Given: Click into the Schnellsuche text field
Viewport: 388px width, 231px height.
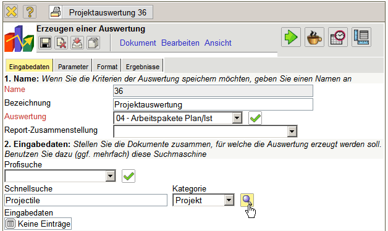Looking at the screenshot, I should pyautogui.click(x=86, y=200).
